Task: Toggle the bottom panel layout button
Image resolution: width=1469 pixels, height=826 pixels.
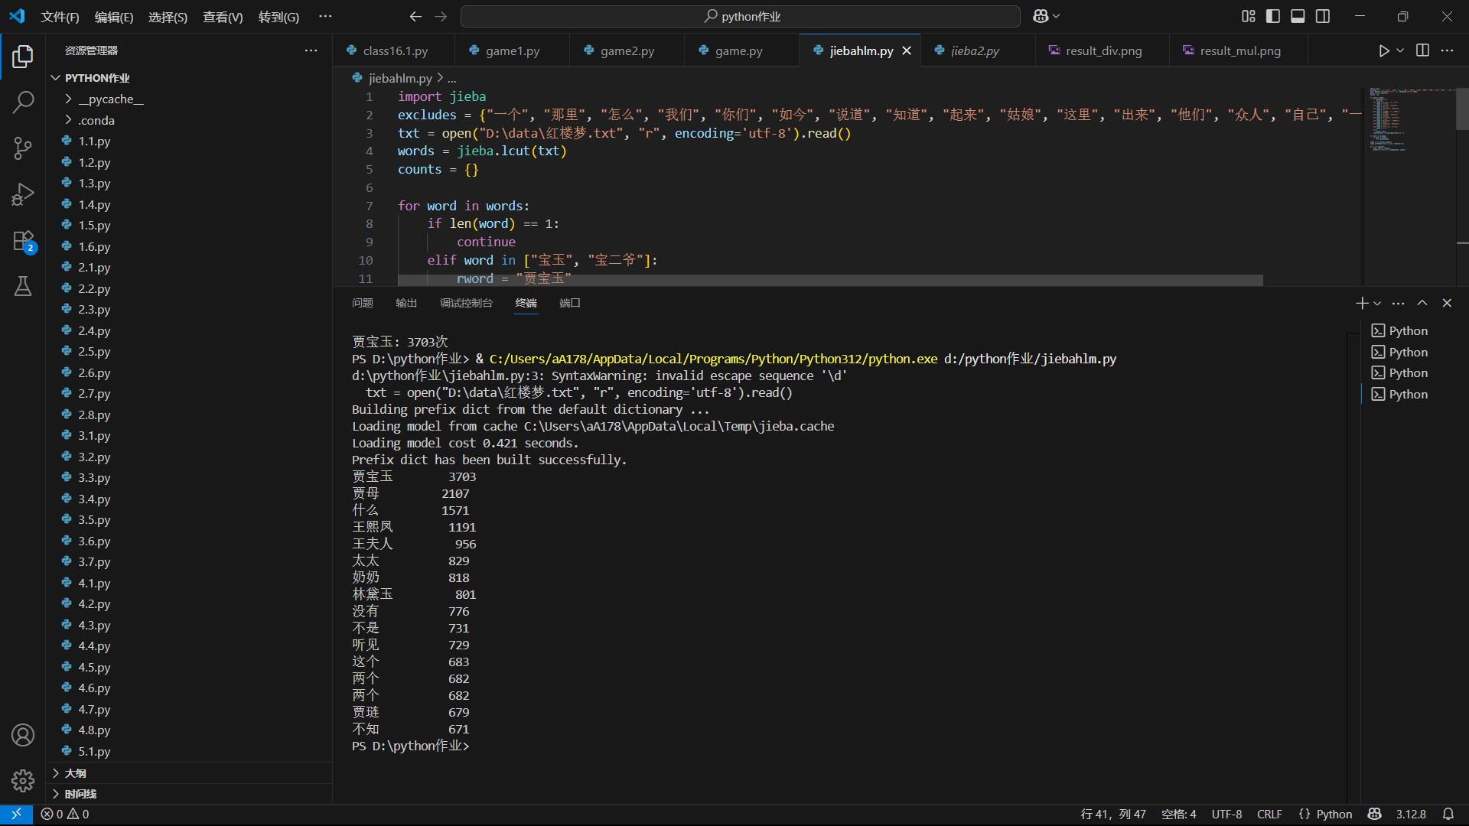Action: (x=1298, y=16)
